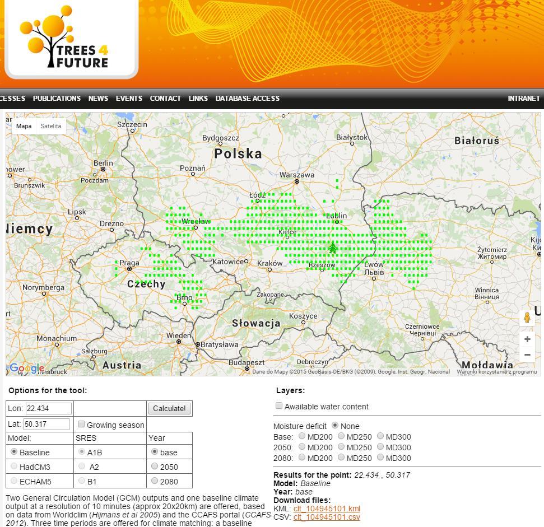Select Base MD250 moisture deficit
This screenshot has width=544, height=527.
click(341, 436)
